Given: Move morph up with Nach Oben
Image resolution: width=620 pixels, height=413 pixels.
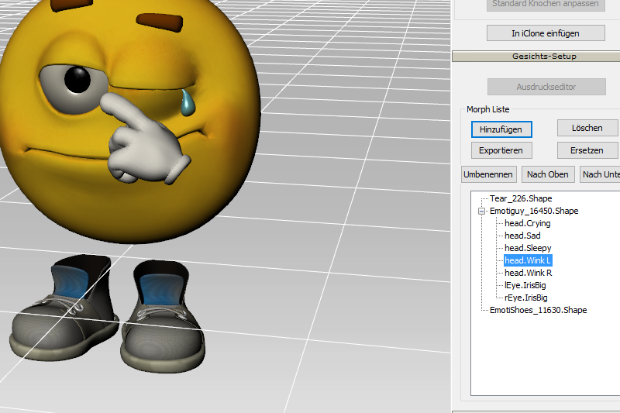Looking at the screenshot, I should point(548,174).
